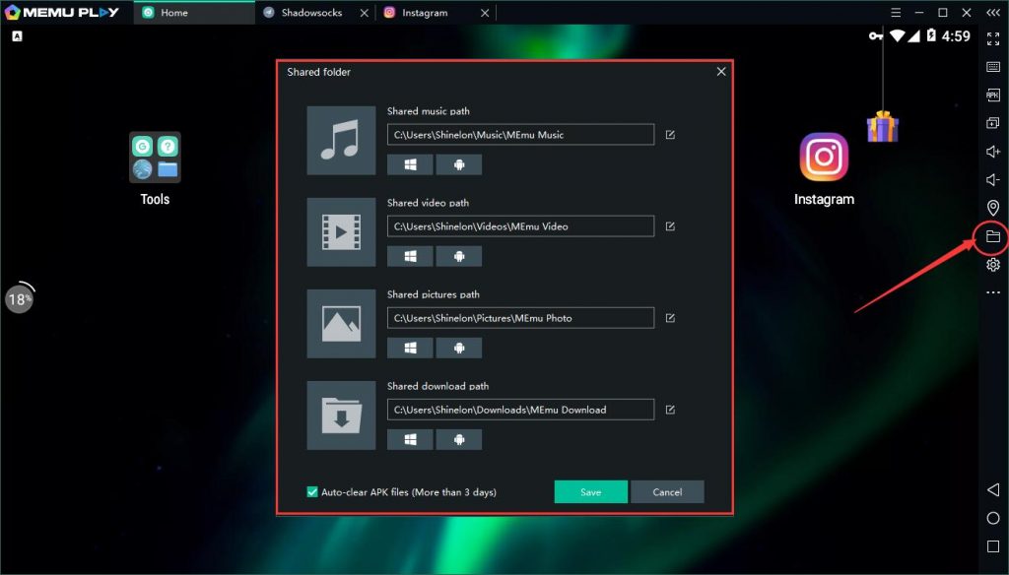
Task: Open the shared folder sidebar icon
Action: point(992,236)
